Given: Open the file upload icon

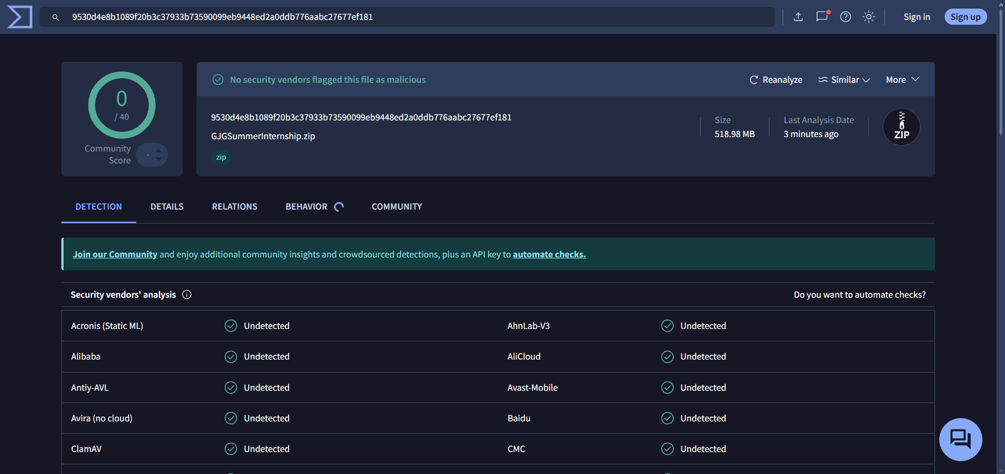Looking at the screenshot, I should point(798,17).
